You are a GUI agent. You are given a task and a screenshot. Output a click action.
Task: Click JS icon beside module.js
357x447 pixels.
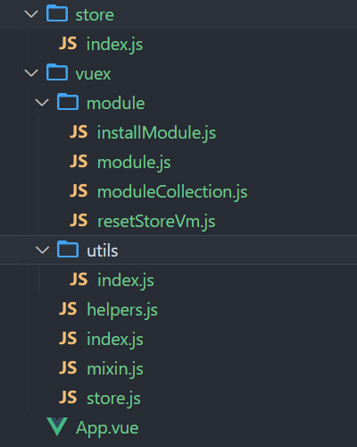[x=79, y=162]
